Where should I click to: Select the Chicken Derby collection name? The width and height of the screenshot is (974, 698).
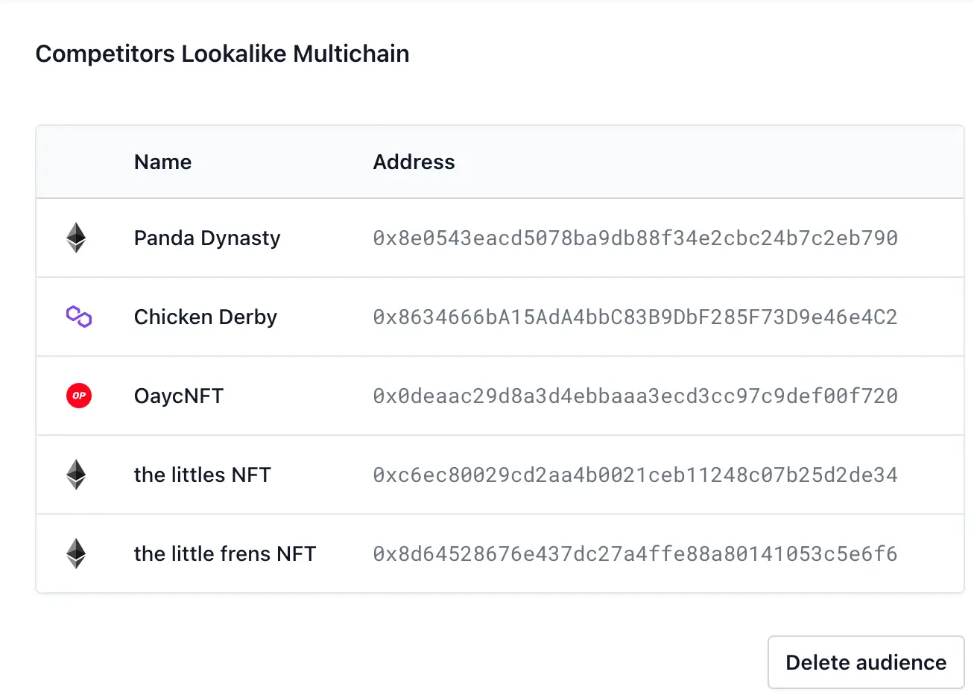[206, 317]
